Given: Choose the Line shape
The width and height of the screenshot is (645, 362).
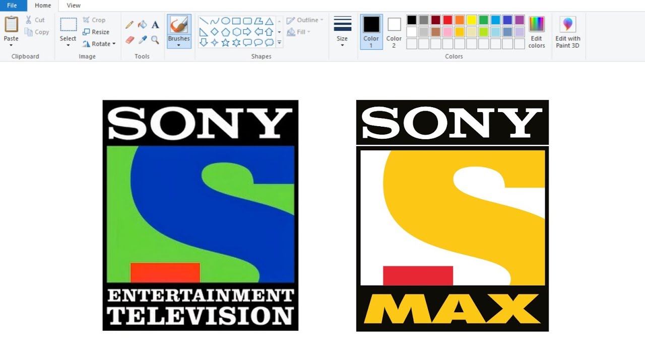Looking at the screenshot, I should [204, 21].
